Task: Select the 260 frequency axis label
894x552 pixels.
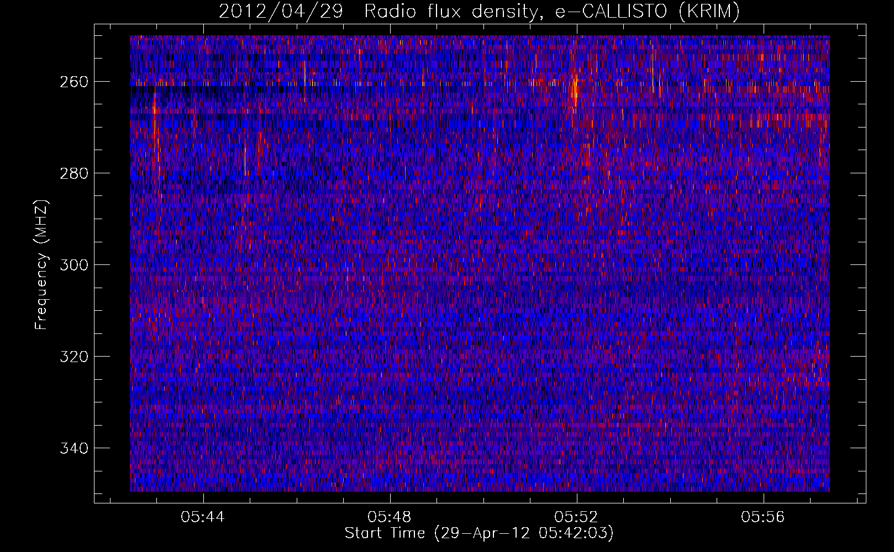Action: tap(73, 82)
